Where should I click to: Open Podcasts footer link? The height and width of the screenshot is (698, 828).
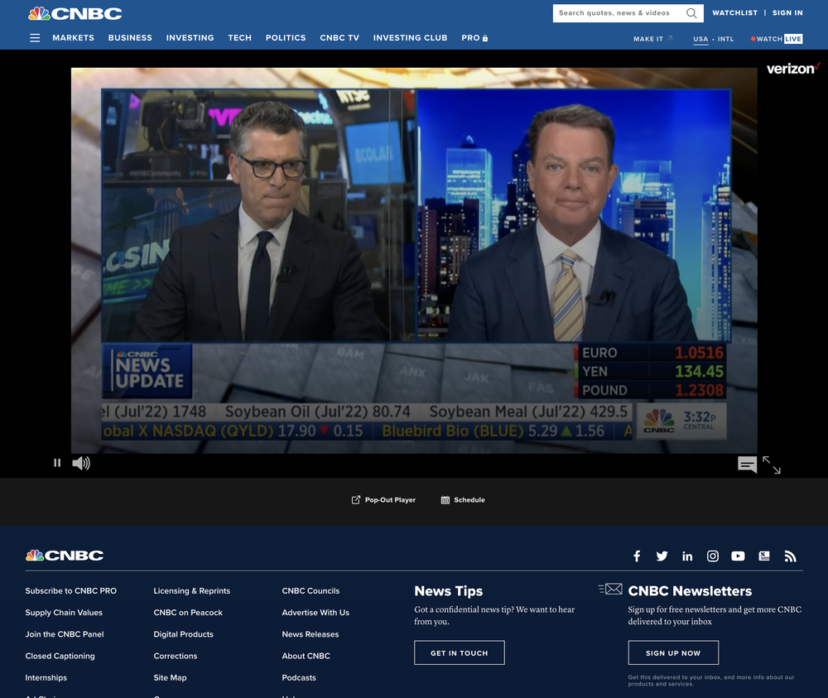(x=299, y=677)
